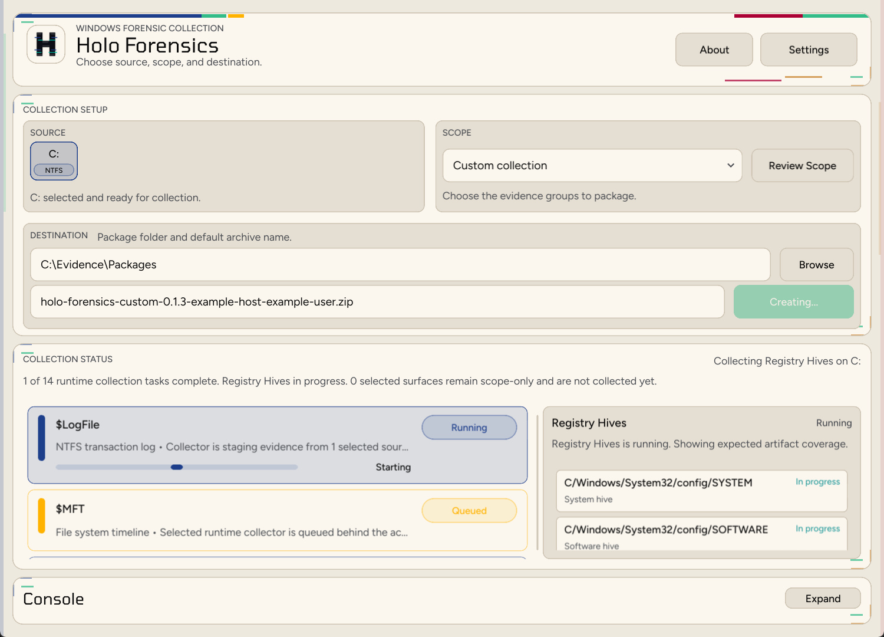Select the C: NTFS source drive

point(54,161)
